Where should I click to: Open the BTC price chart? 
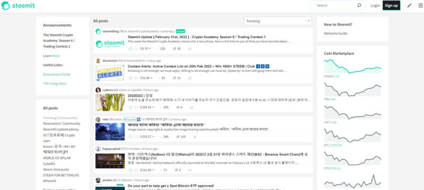[352, 135]
